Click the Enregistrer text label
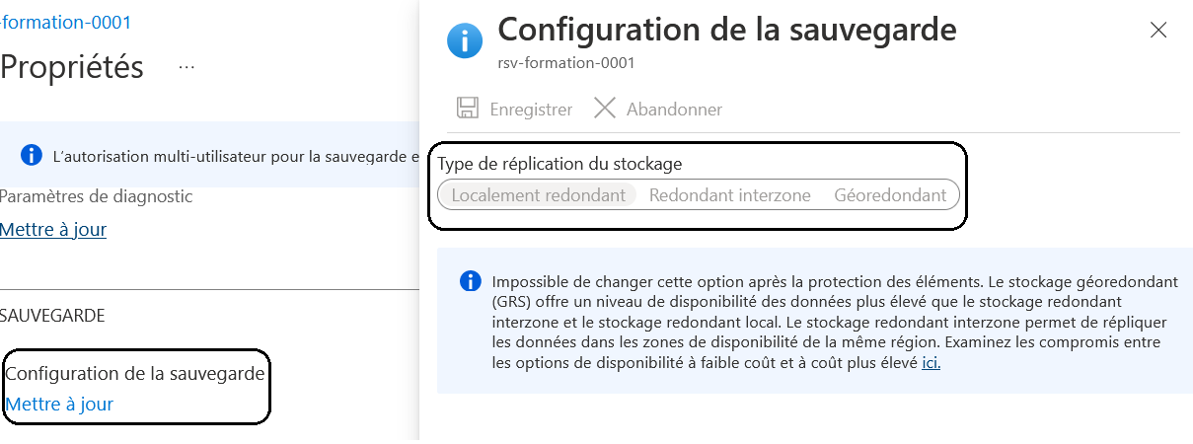Viewport: 1193px width, 444px height. click(x=531, y=110)
